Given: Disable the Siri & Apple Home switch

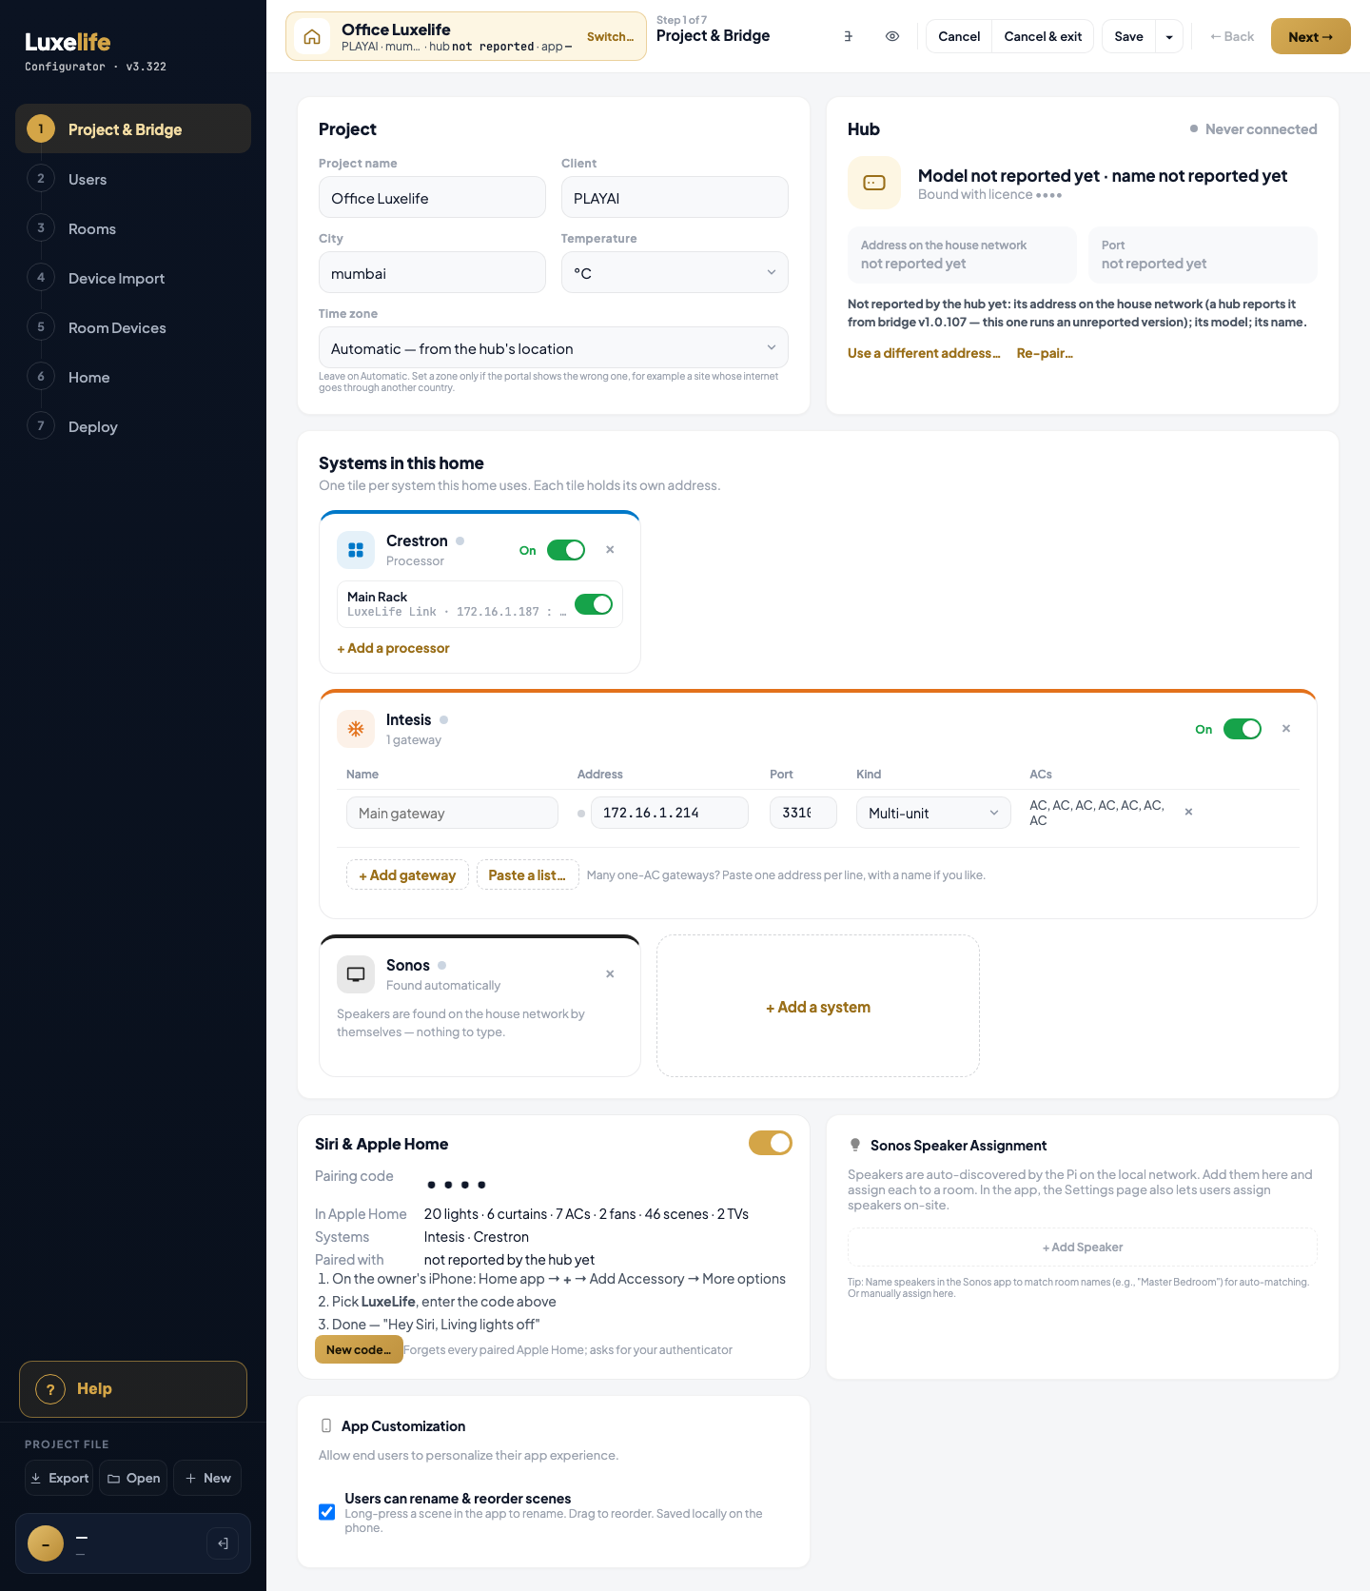Looking at the screenshot, I should [x=771, y=1143].
